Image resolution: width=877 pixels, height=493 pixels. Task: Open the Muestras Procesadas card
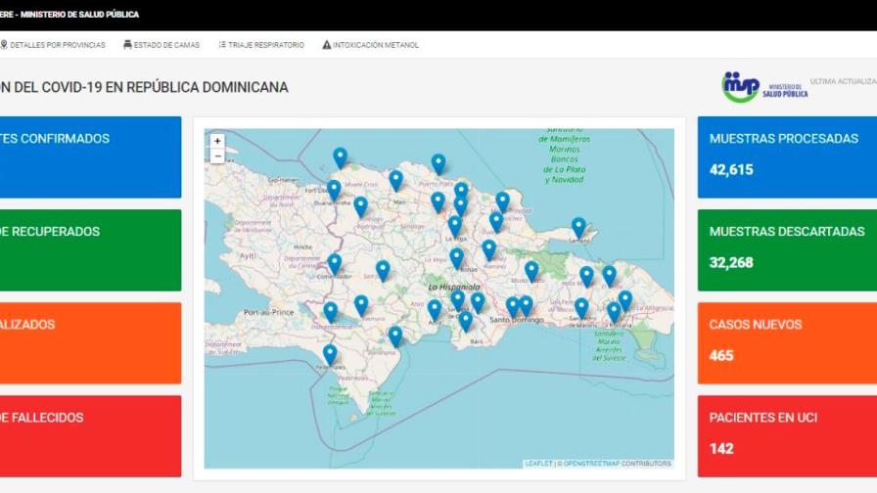click(x=787, y=157)
